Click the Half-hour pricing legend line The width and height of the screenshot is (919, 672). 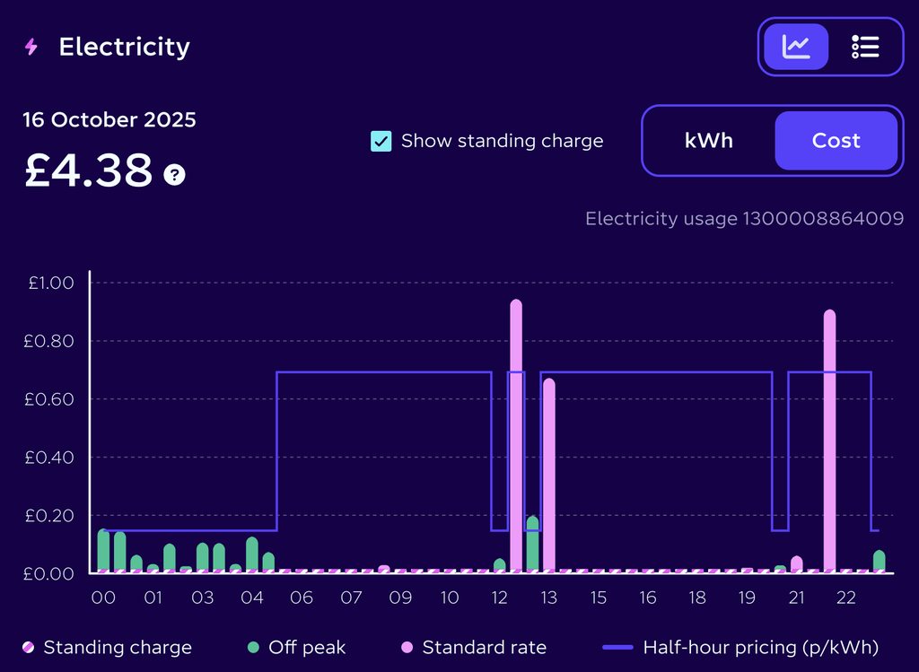pyautogui.click(x=617, y=648)
